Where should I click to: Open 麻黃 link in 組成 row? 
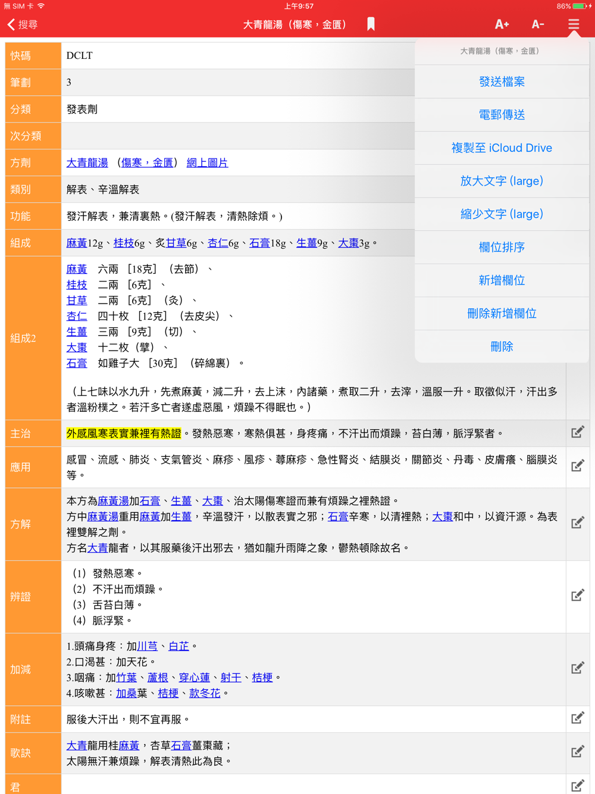76,243
